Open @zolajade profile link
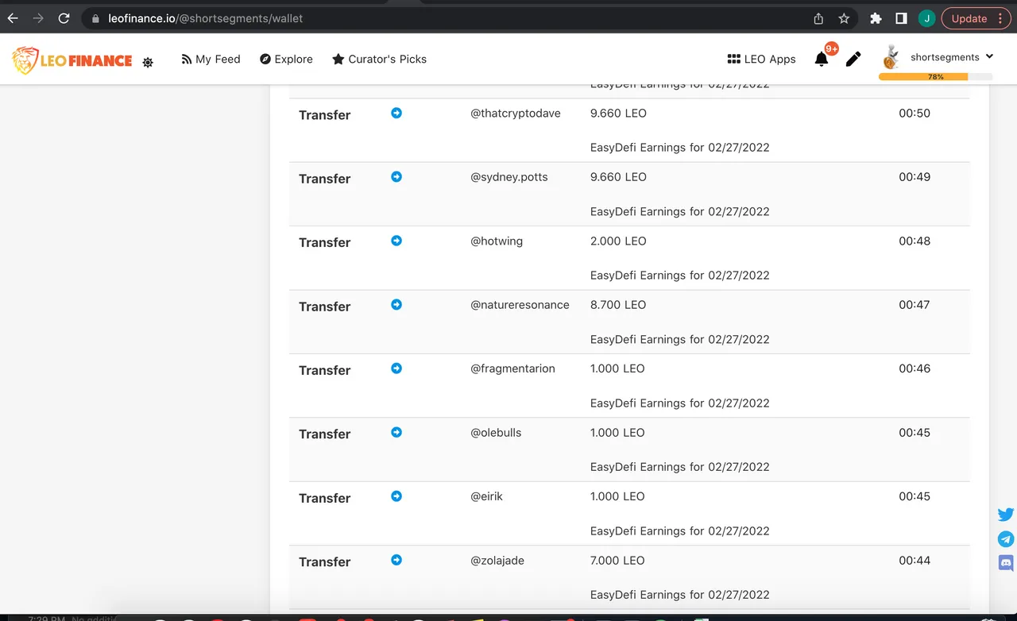 click(497, 560)
